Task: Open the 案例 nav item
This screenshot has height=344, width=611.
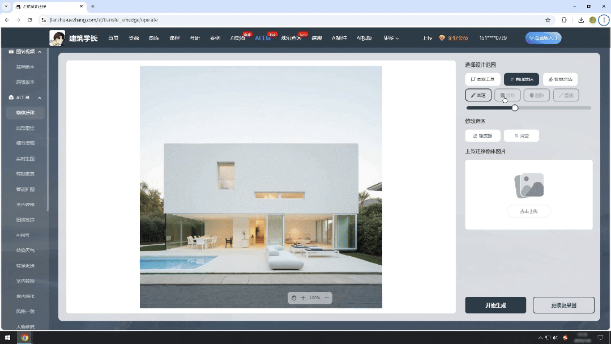Action: click(215, 38)
